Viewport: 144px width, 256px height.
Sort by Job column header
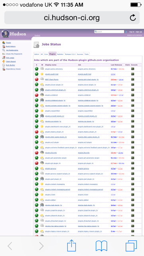coord(79,65)
